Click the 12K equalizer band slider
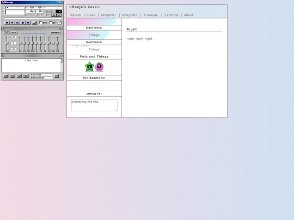Image resolution: width=294 pixels, height=220 pixels. point(49,43)
